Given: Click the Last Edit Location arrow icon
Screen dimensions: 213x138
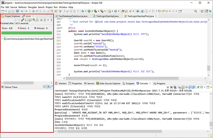Looking at the screenshot, I should [x=160, y=11].
